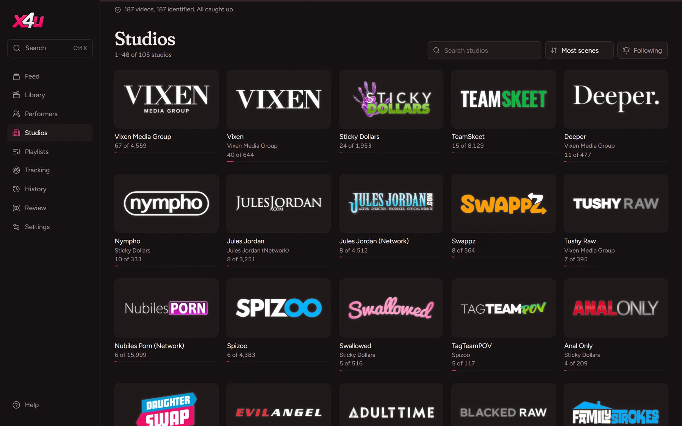The height and width of the screenshot is (426, 682).
Task: Click the Swallowed logo thumbnail
Action: [391, 308]
